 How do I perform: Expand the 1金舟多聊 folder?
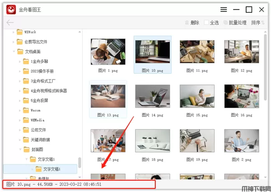[x=20, y=61]
